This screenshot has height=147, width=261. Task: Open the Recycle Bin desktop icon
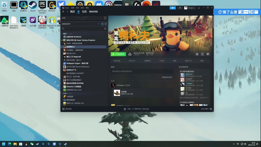click(4, 6)
